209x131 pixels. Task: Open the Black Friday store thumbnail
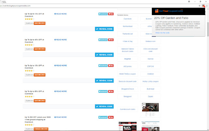click(x=128, y=126)
